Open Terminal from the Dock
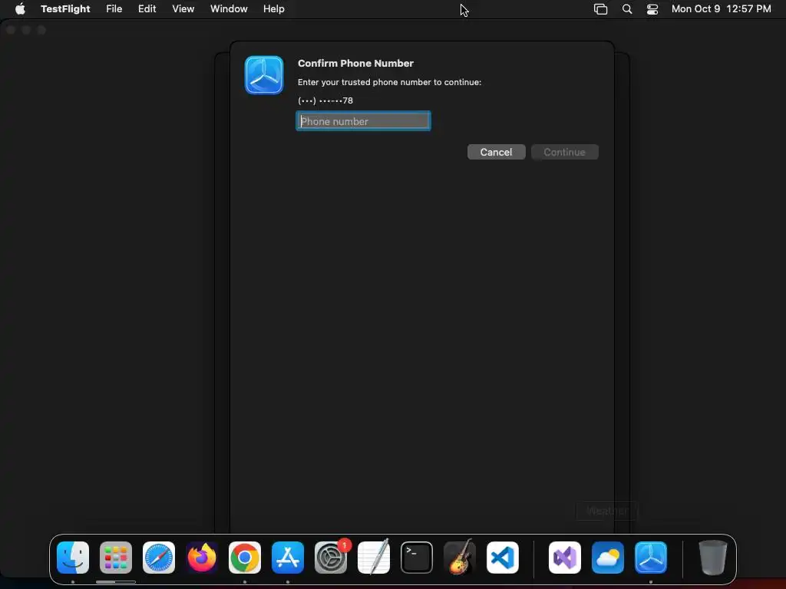The image size is (786, 589). pos(417,558)
